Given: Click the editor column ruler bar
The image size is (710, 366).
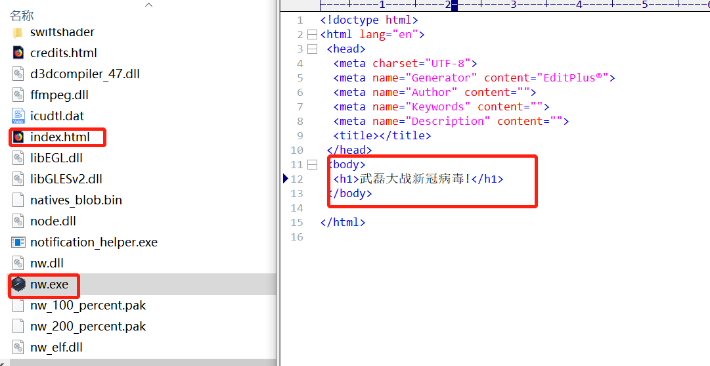Looking at the screenshot, I should tap(515, 5).
